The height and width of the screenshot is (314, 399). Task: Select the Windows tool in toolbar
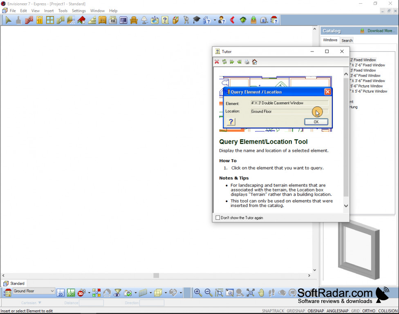coord(50,20)
